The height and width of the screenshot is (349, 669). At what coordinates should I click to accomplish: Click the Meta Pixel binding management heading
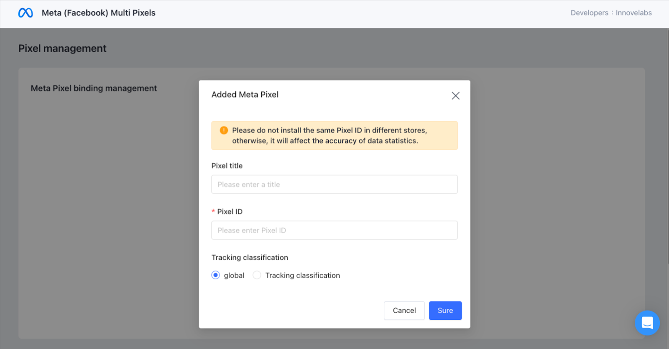(x=94, y=89)
